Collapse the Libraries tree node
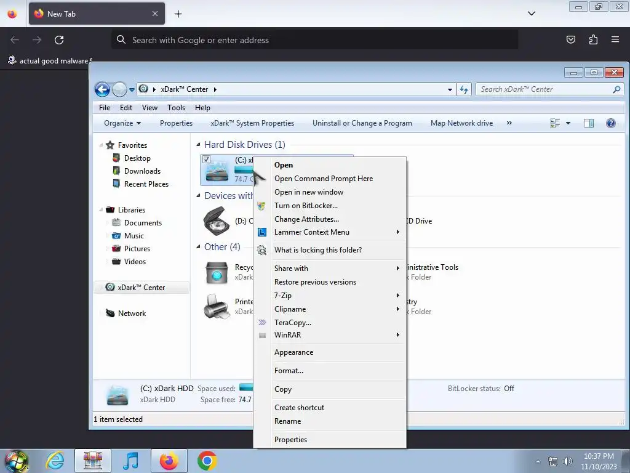The image size is (630, 473). (102, 210)
